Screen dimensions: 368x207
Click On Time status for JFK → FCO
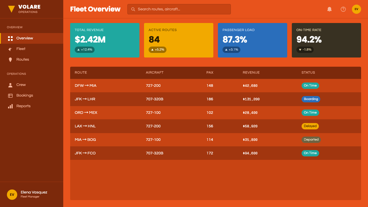310,153
